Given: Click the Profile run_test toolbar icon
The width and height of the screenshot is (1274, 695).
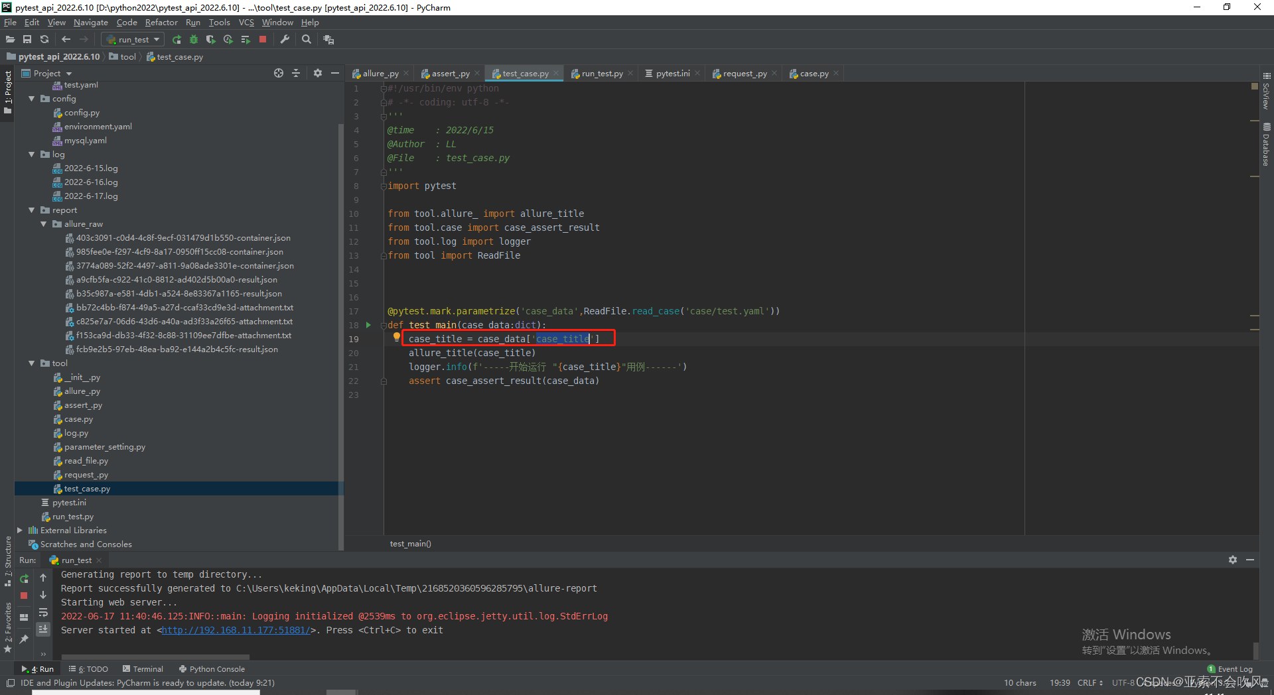Looking at the screenshot, I should coord(228,40).
